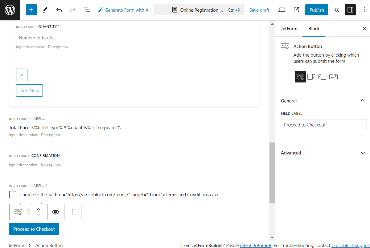Open the rate it stars link
370x248 pixels.
256,245
